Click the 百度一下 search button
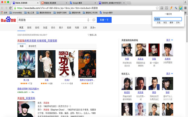 click(104, 20)
